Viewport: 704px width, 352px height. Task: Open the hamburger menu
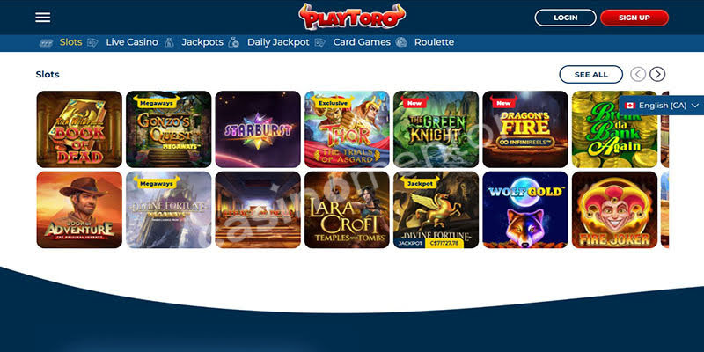tap(42, 18)
